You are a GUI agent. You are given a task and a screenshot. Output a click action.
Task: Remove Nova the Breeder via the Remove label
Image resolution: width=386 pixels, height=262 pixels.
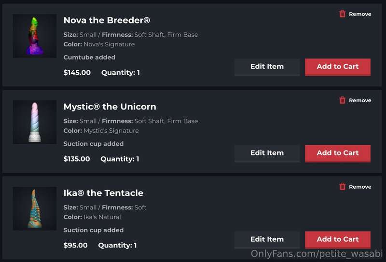[x=360, y=14]
